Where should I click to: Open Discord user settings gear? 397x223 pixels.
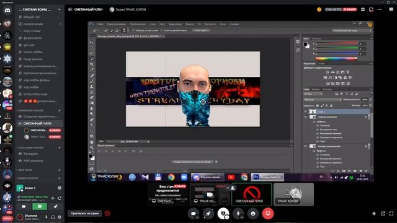click(60, 217)
